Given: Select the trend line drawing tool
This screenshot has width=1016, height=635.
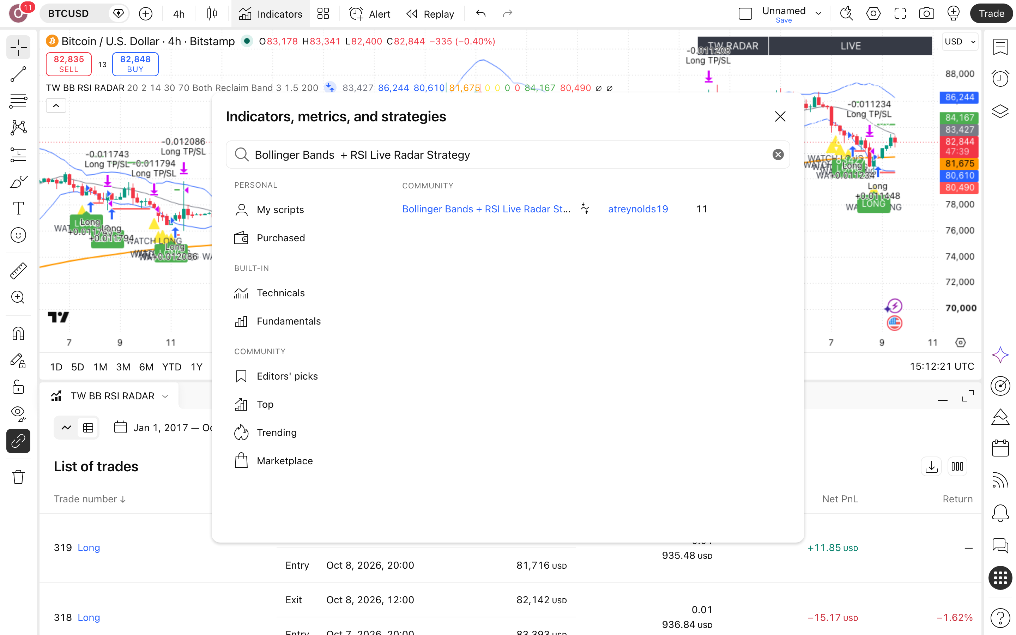Looking at the screenshot, I should coord(18,74).
